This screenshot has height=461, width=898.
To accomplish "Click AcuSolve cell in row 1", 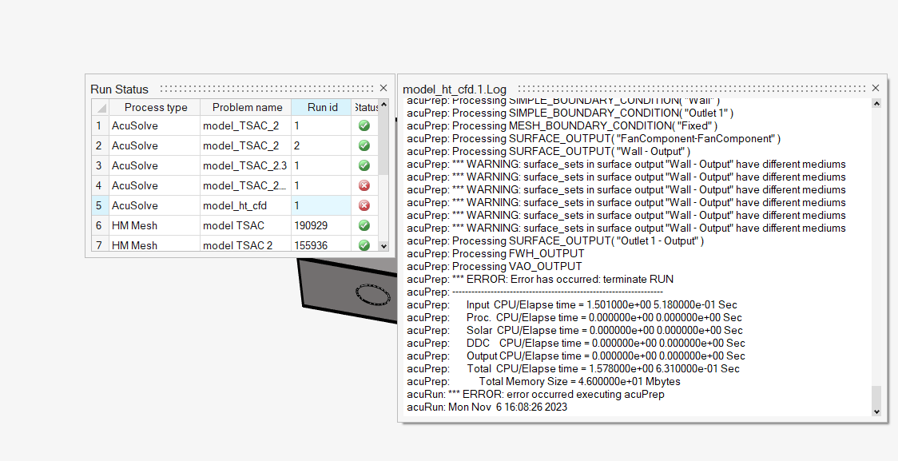I will [154, 125].
